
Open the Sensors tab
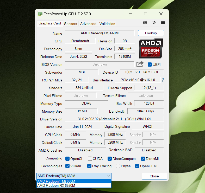coord(71,24)
